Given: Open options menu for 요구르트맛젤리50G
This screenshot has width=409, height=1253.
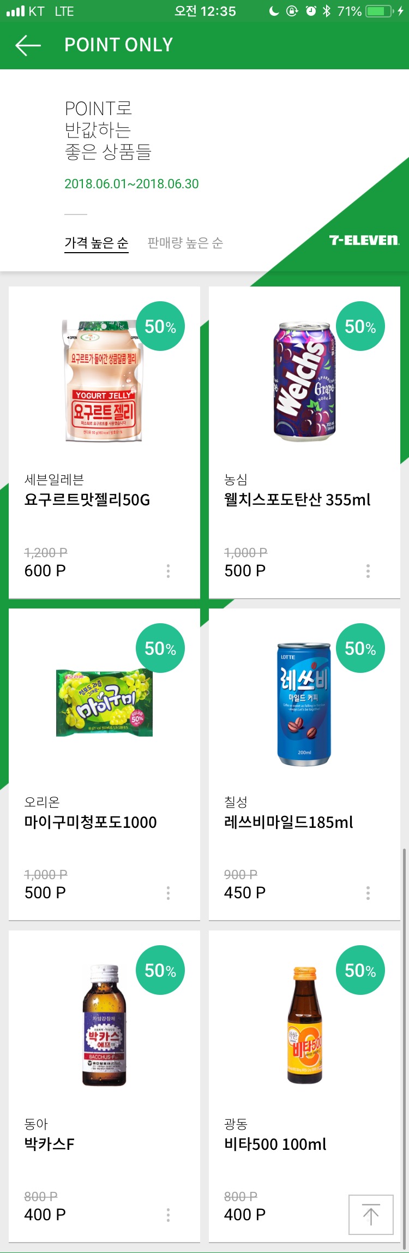Looking at the screenshot, I should (x=168, y=571).
